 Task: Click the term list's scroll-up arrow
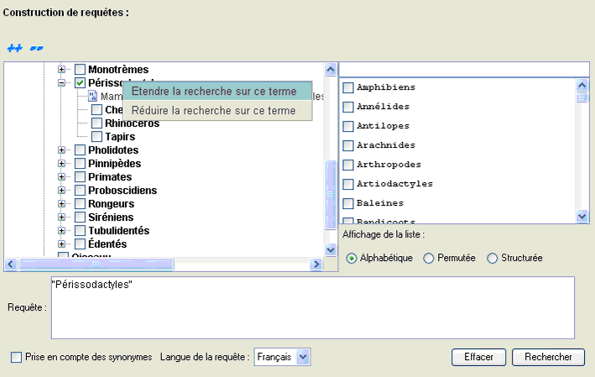click(x=582, y=85)
